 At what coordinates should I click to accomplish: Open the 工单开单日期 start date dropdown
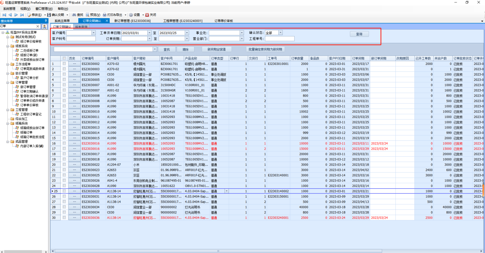(x=149, y=33)
